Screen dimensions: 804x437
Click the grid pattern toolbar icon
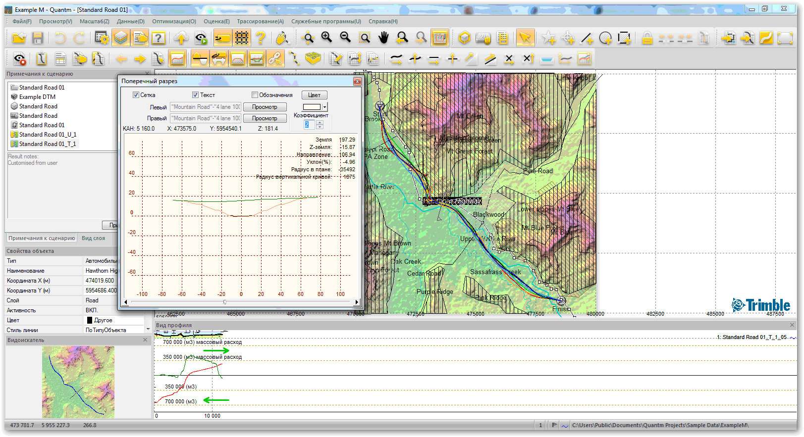pyautogui.click(x=242, y=38)
